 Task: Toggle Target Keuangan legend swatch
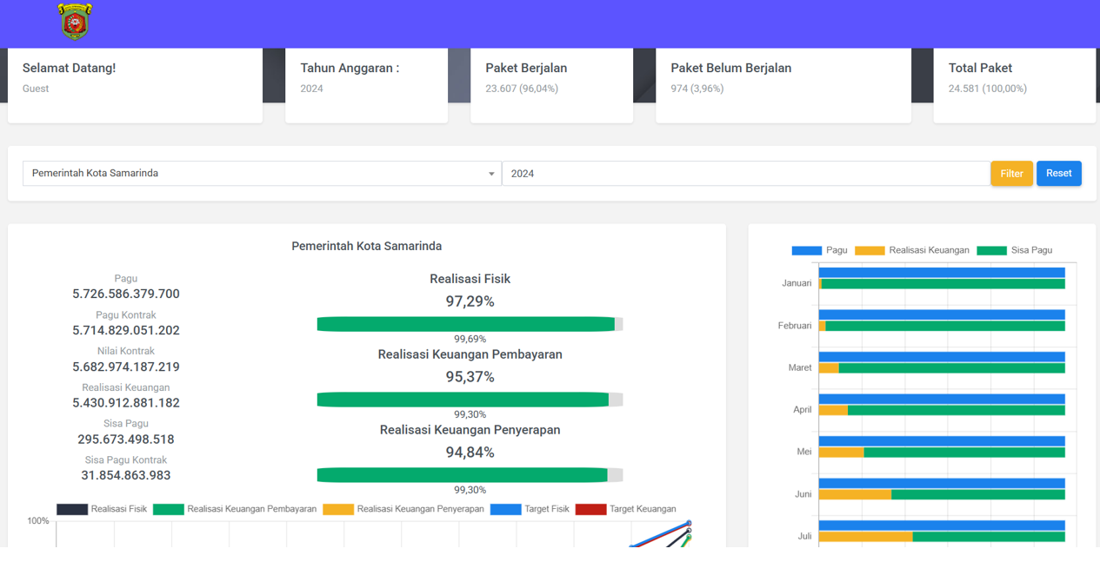click(590, 509)
